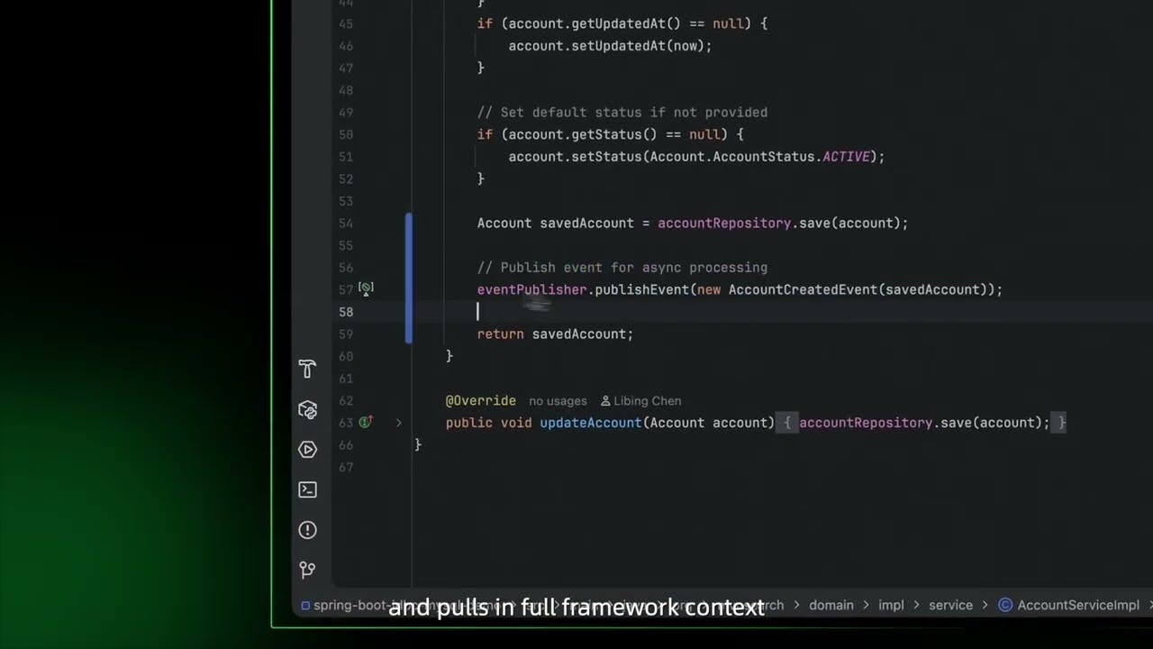Select the AccountServiceImpl breadcrumb

click(1078, 606)
